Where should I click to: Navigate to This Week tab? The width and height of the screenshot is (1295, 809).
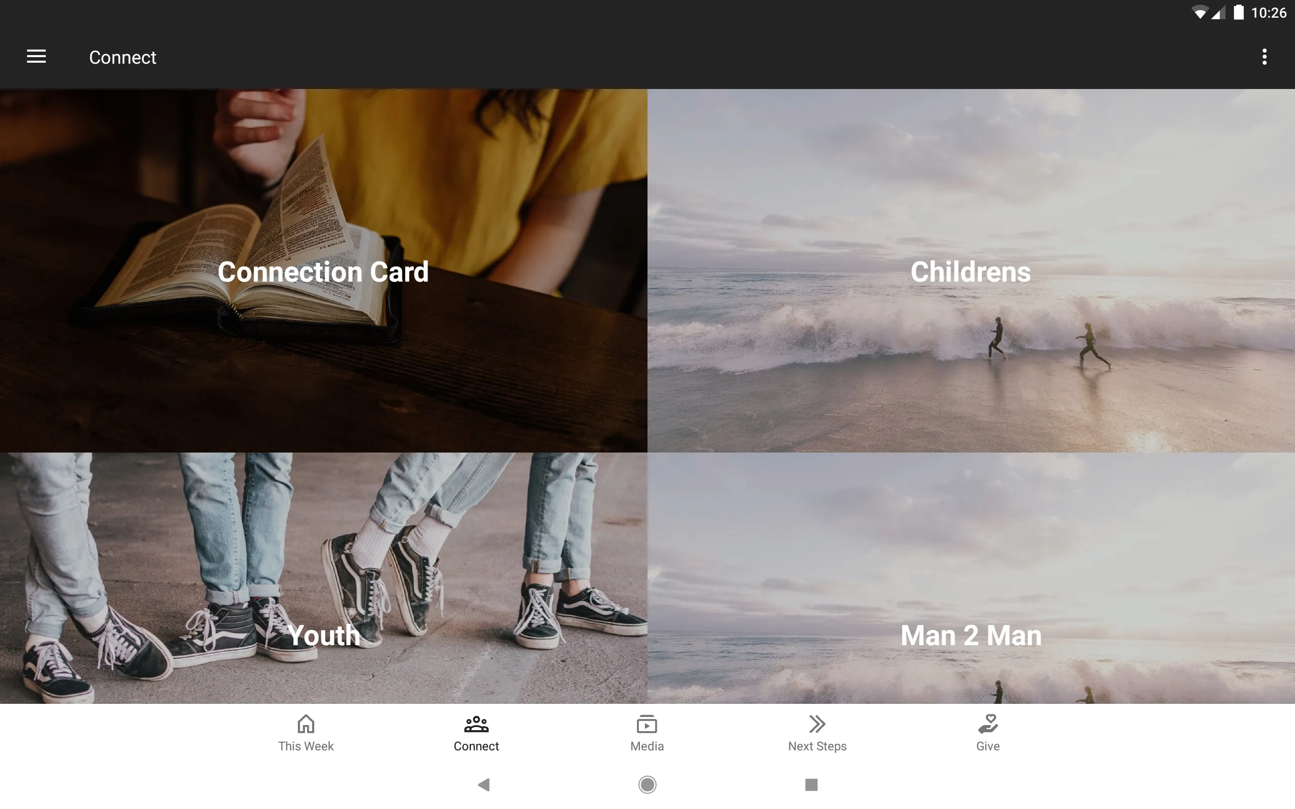click(x=306, y=733)
